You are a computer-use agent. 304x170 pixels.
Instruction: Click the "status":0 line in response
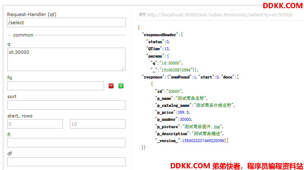[x=158, y=42]
